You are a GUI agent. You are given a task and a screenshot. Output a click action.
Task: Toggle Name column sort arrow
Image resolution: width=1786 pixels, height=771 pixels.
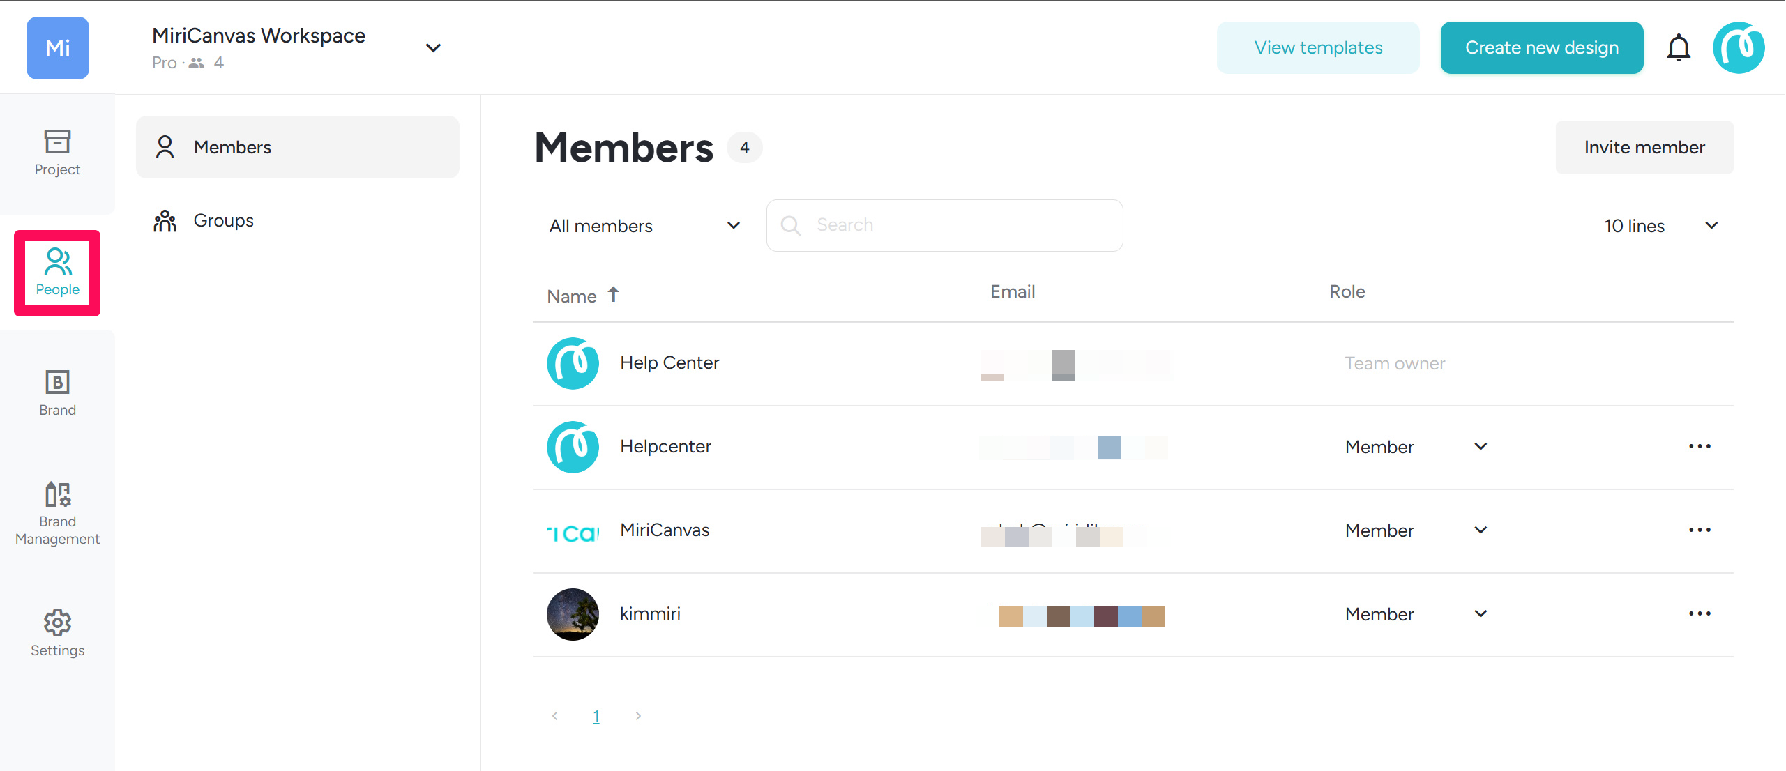[613, 295]
